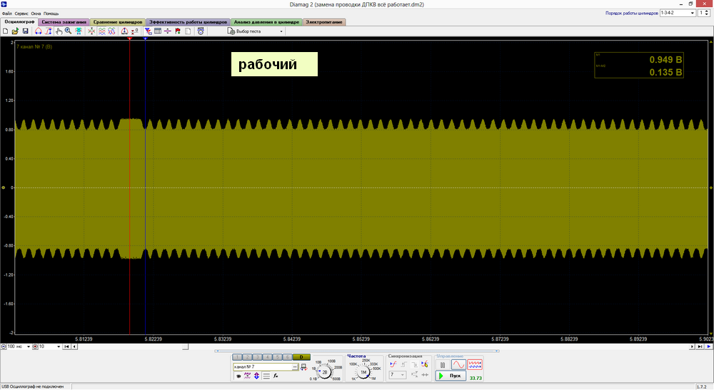Click the horizontal scrollbar thumb below graph
This screenshot has height=390, width=714.
click(186, 347)
